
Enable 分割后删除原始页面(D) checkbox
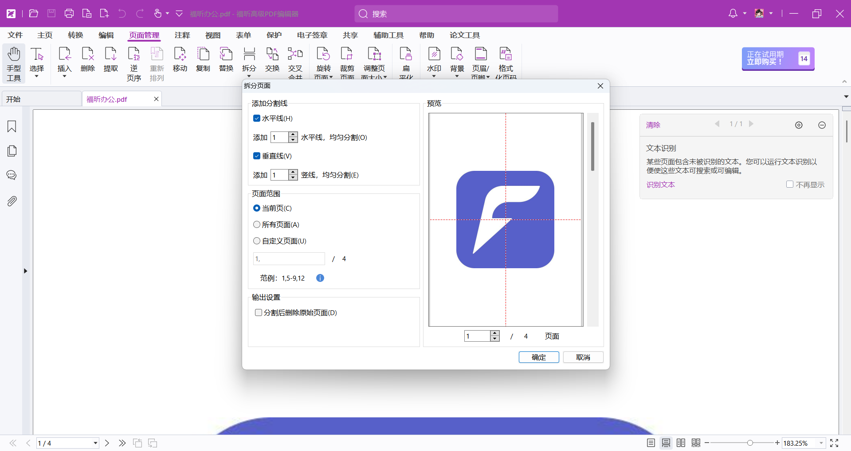pos(259,312)
